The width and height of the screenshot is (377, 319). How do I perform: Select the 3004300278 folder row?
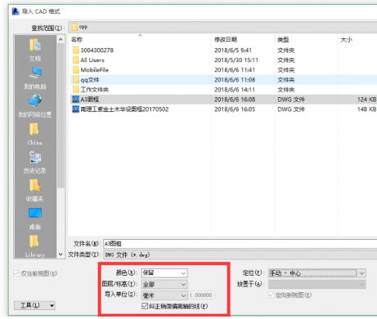pos(223,51)
